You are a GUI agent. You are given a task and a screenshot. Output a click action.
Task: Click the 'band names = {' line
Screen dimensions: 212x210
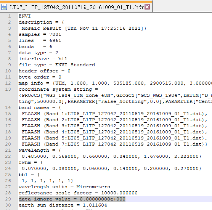(40, 107)
